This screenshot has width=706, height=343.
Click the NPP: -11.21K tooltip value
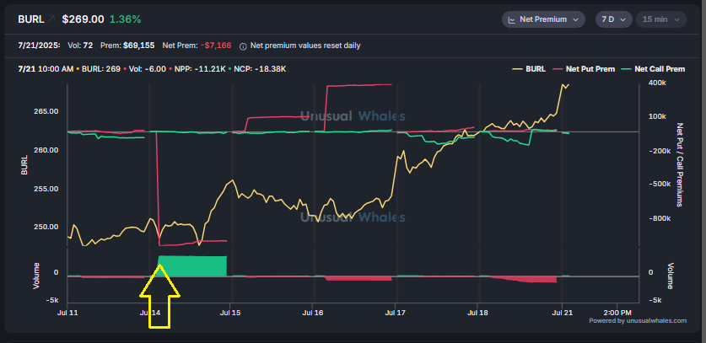(202, 69)
